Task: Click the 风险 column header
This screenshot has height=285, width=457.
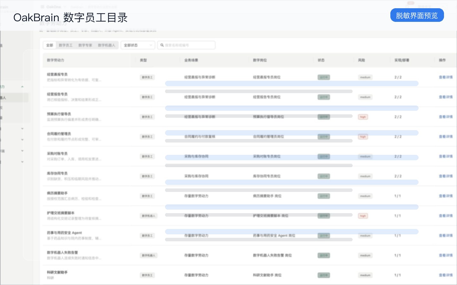Action: [x=361, y=60]
